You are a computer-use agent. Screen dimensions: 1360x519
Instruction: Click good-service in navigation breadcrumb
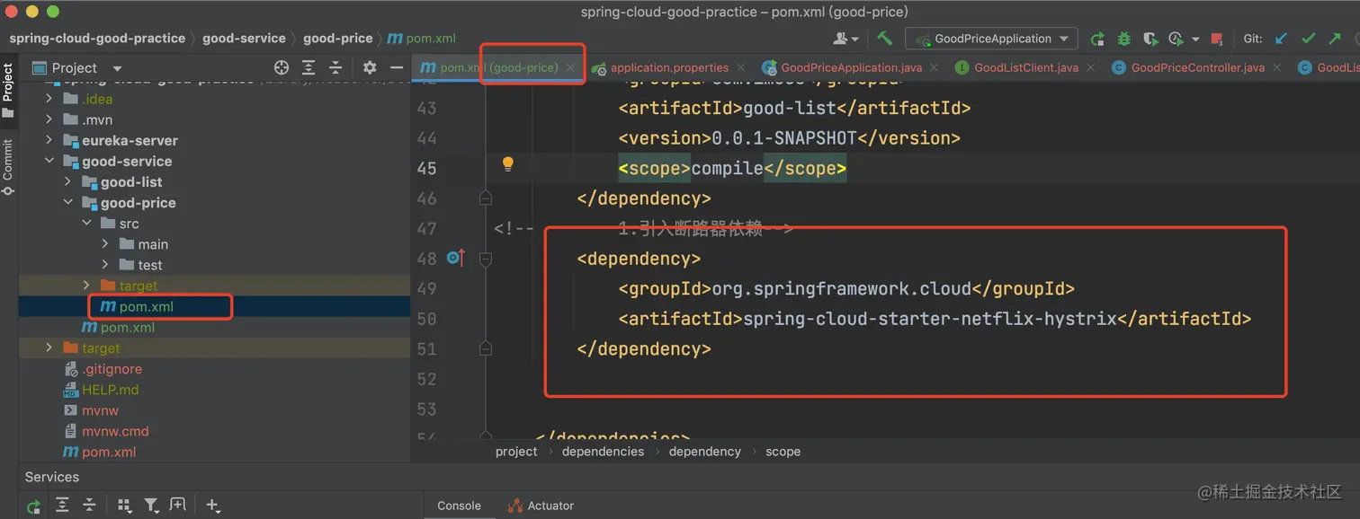tap(244, 39)
